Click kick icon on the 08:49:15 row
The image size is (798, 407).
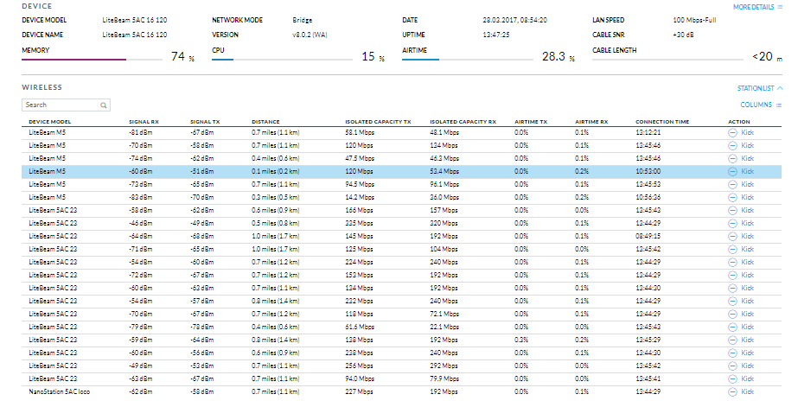(732, 236)
